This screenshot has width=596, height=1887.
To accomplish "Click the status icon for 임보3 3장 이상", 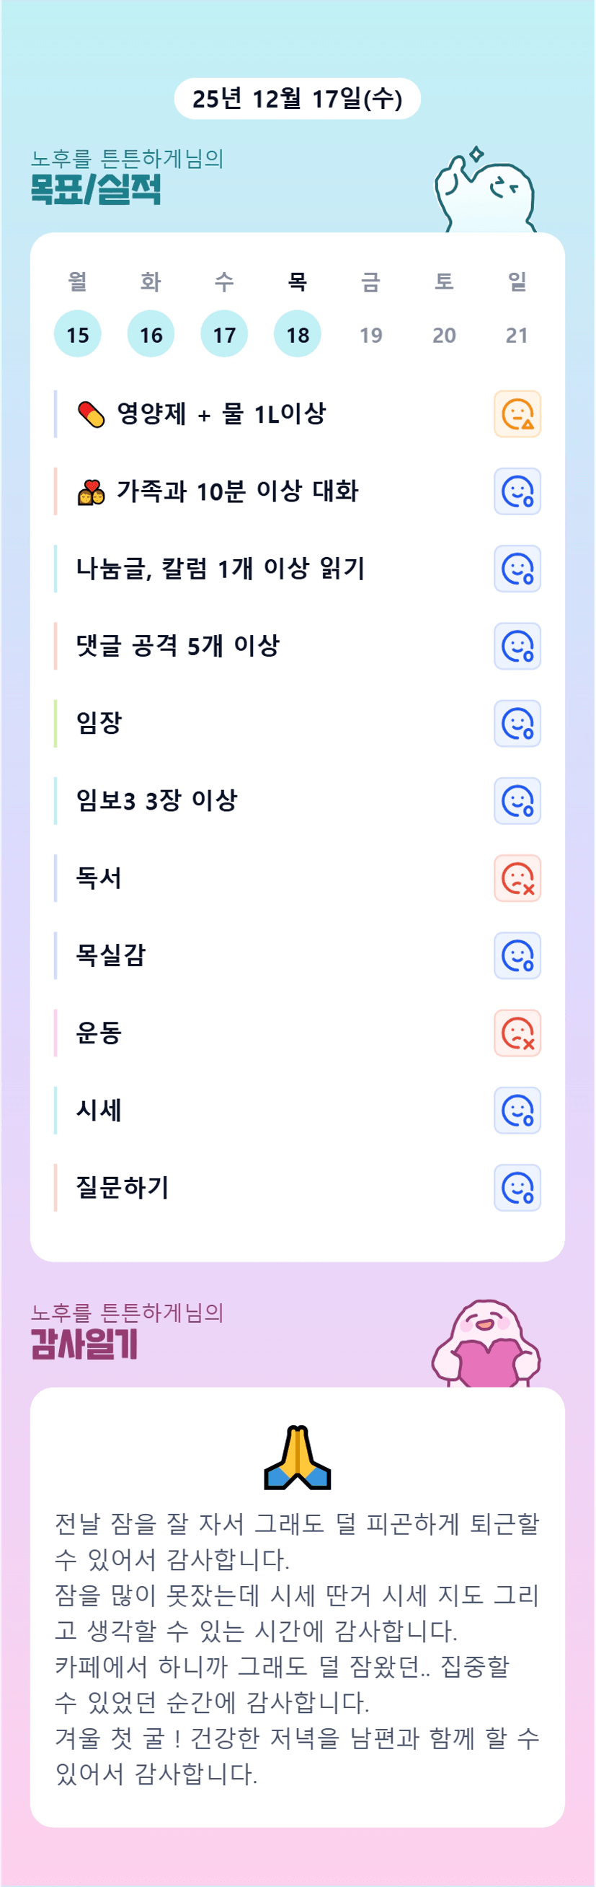I will point(517,801).
